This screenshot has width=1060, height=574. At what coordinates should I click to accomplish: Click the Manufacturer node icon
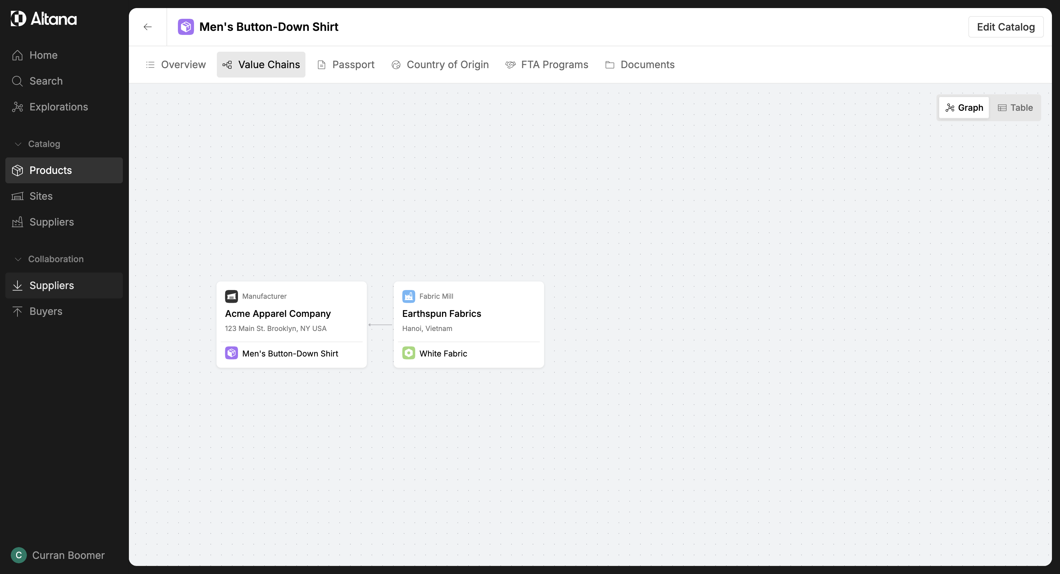231,296
